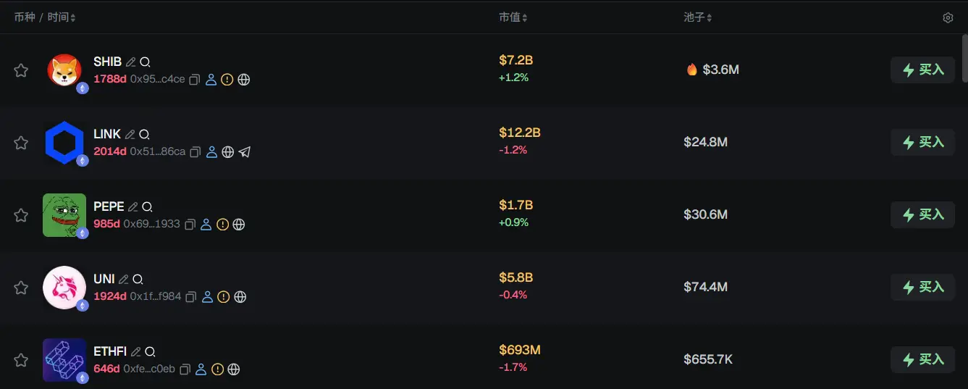
Task: Sort by the 市值 column header
Action: [513, 17]
